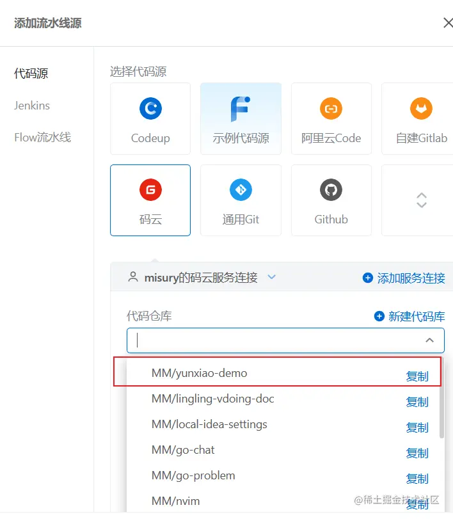Viewport: 453px width, 519px height.
Task: Select the Github source card
Action: pos(331,200)
